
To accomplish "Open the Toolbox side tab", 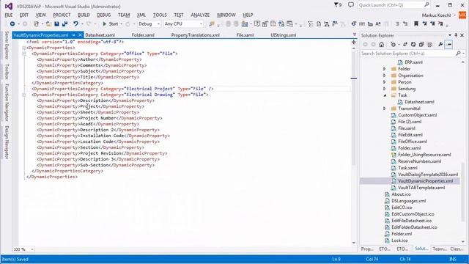I will point(7,71).
